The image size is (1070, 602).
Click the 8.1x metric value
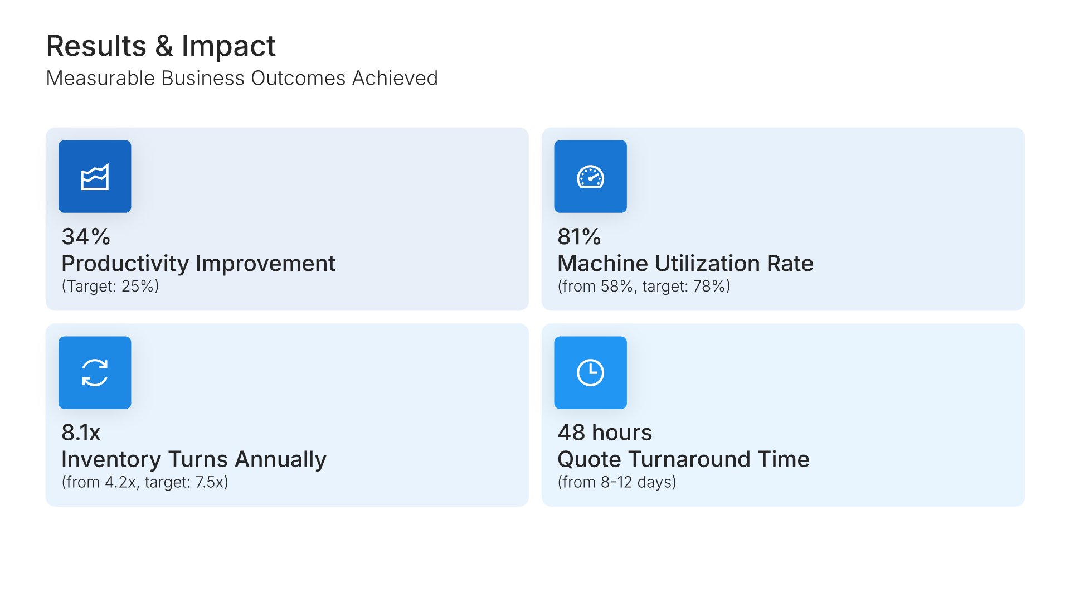coord(81,433)
